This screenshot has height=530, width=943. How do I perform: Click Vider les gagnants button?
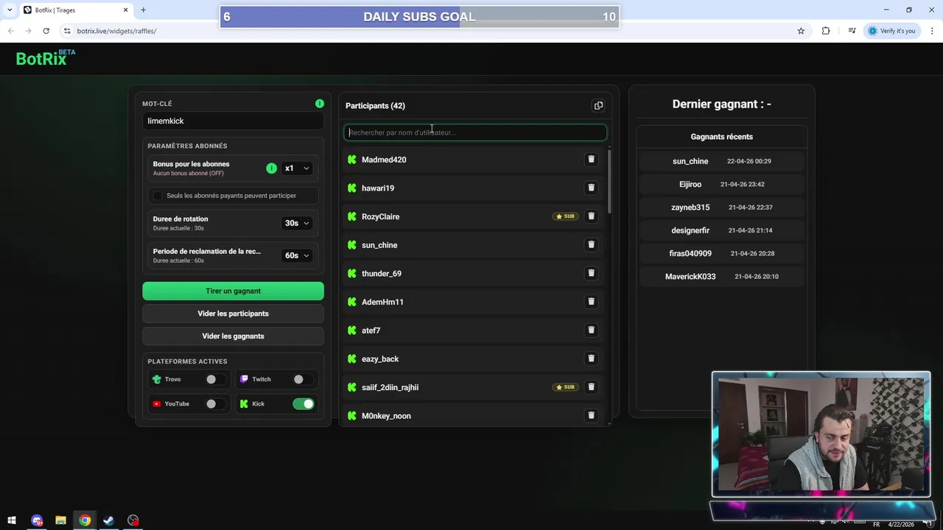[233, 336]
